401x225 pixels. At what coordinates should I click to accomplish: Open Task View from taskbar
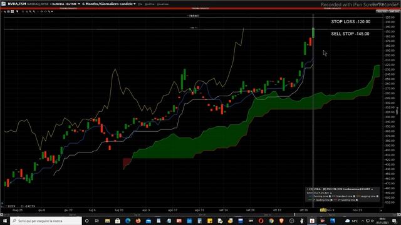(x=97, y=221)
